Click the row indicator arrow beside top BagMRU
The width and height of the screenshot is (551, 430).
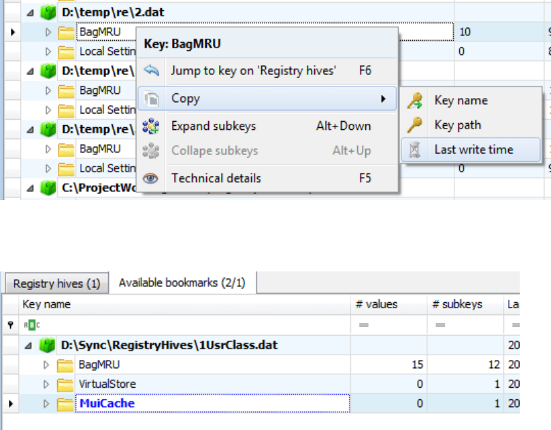pyautogui.click(x=13, y=33)
